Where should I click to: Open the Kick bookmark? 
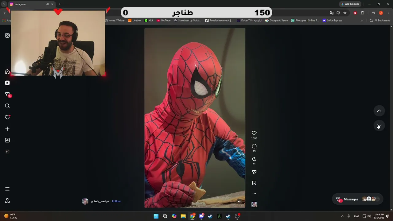[149, 21]
